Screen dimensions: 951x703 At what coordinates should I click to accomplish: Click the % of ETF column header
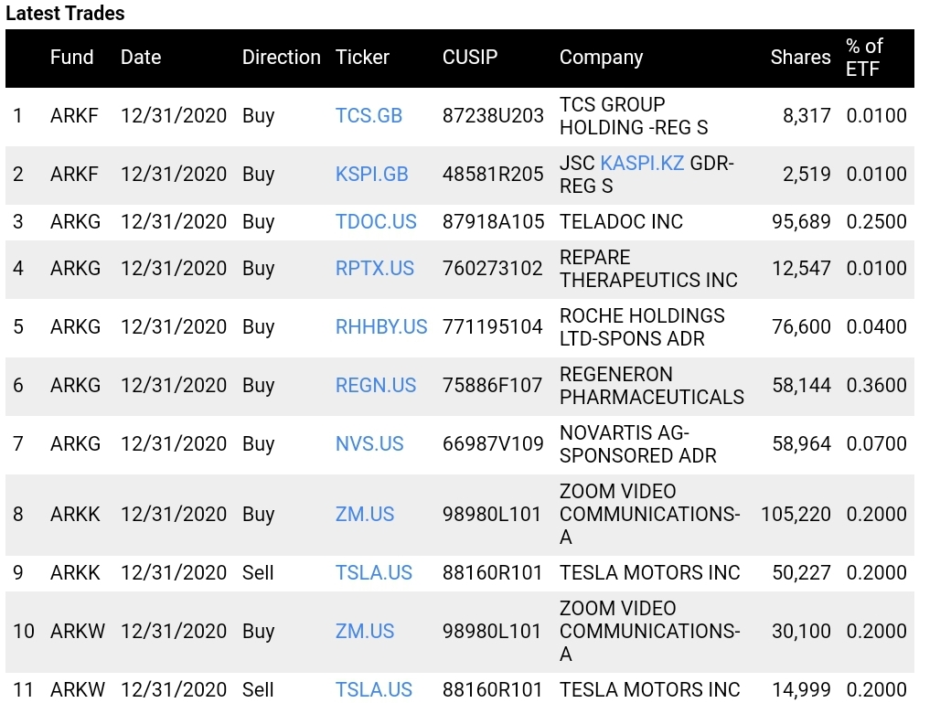pyautogui.click(x=864, y=58)
